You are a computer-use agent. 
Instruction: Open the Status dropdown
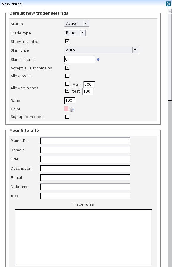click(77, 23)
